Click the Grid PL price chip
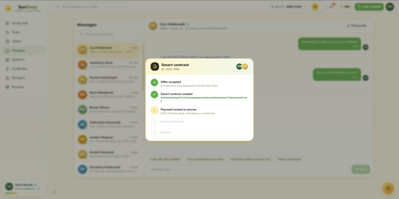The width and height of the screenshot is (399, 199). click(x=289, y=6)
